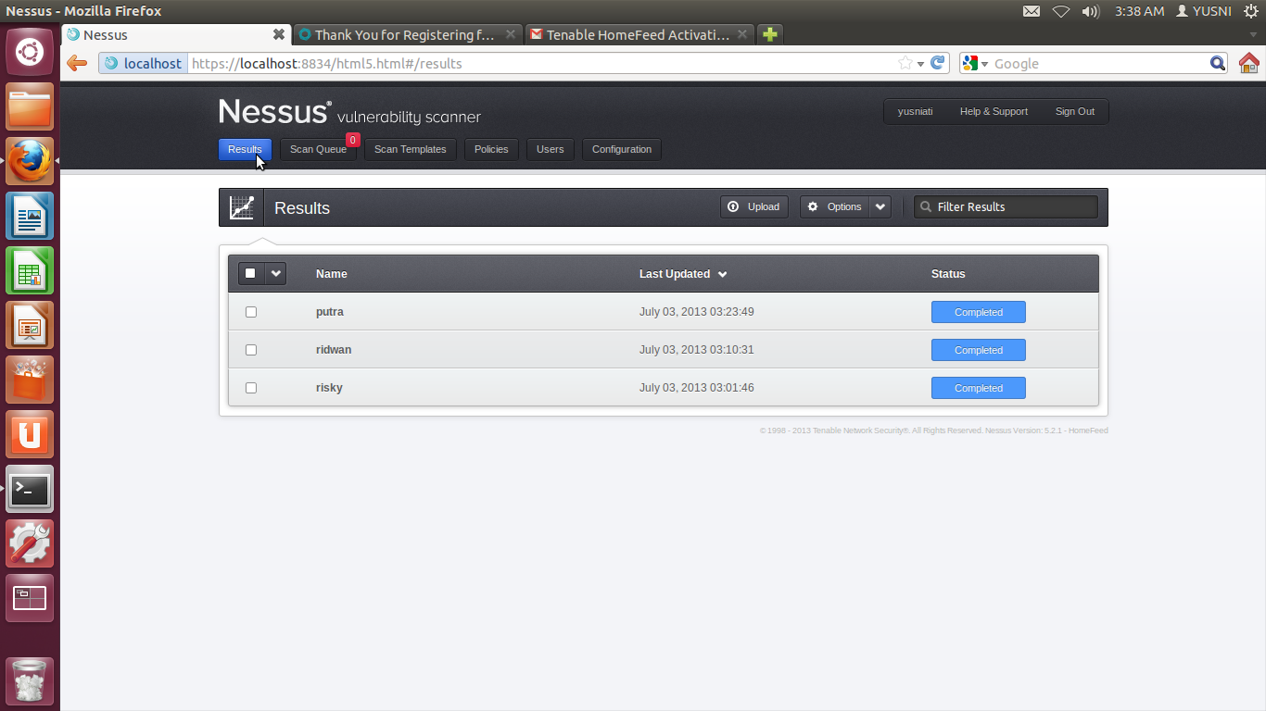Viewport: 1266px width, 711px height.
Task: Sort by the Status column header
Action: pyautogui.click(x=948, y=274)
